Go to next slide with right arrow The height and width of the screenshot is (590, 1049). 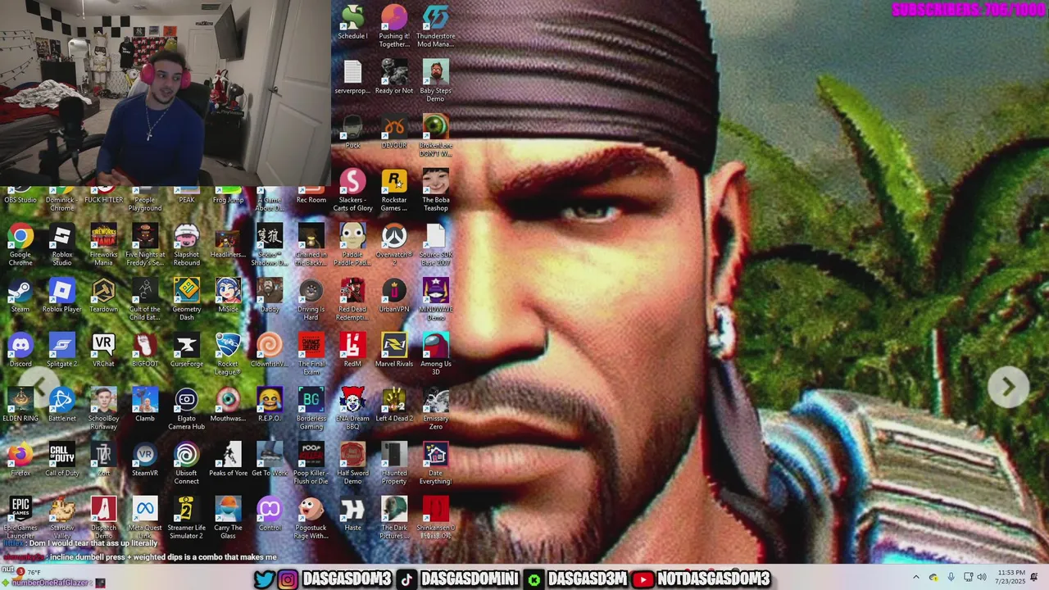[x=1008, y=387]
